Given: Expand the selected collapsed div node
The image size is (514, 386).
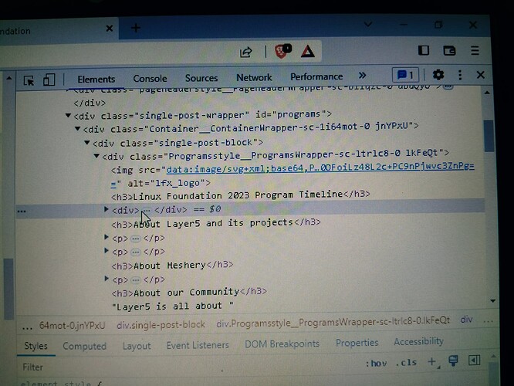Looking at the screenshot, I should coord(107,209).
